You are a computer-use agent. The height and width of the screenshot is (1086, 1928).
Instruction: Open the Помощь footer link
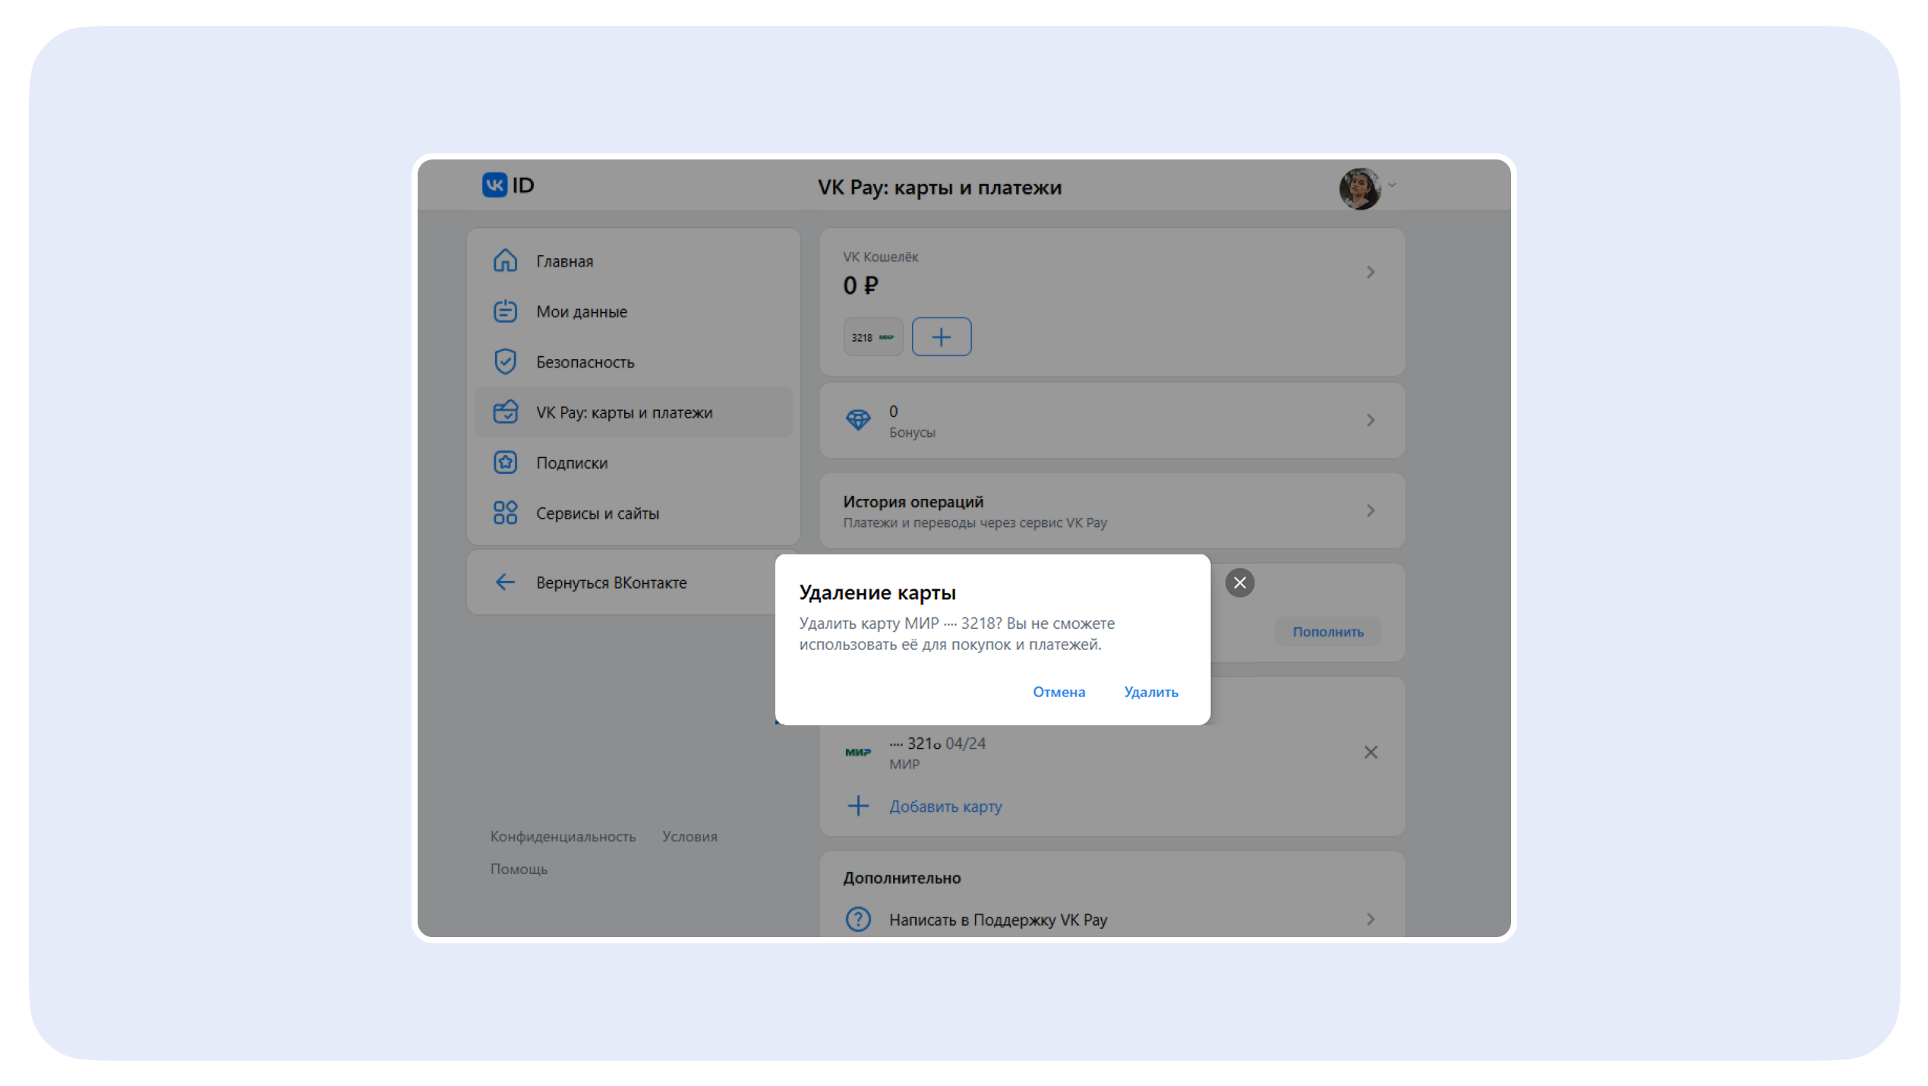coord(519,869)
